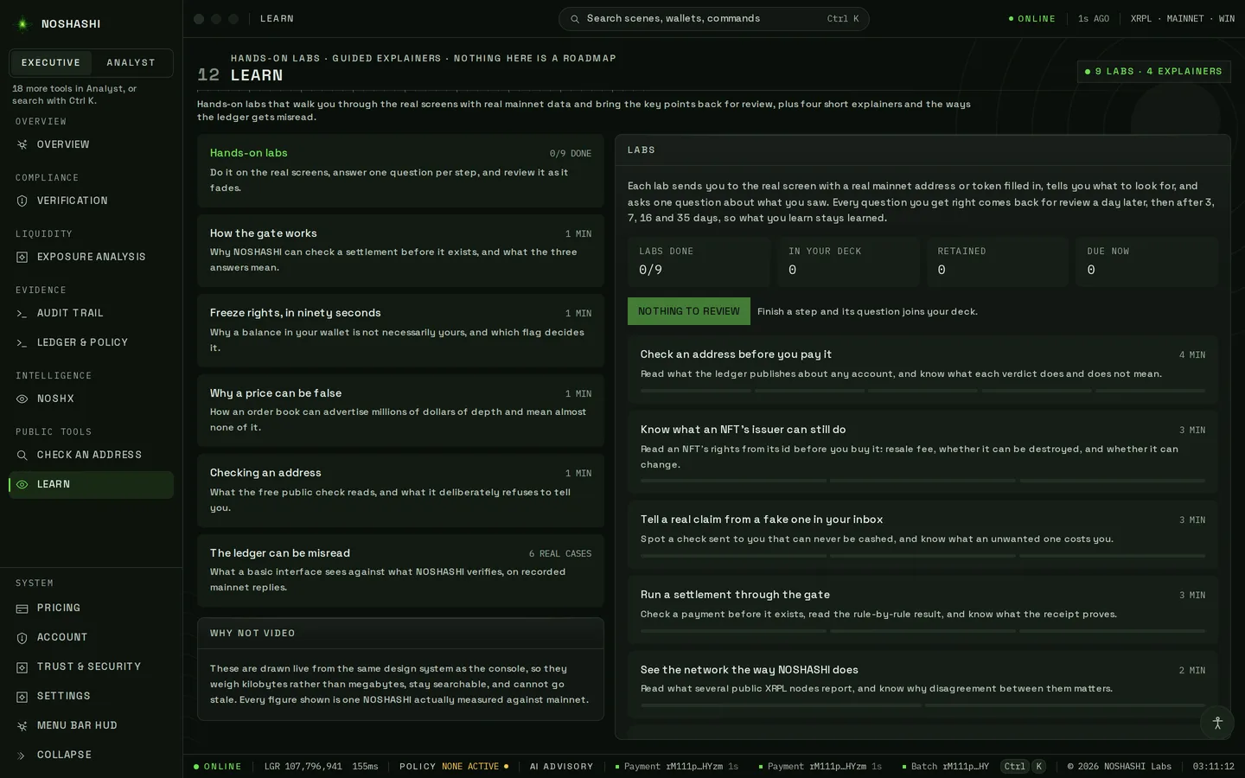Click the Batch rM111p…HY ticker entry
The width and height of the screenshot is (1245, 778).
[946, 767]
